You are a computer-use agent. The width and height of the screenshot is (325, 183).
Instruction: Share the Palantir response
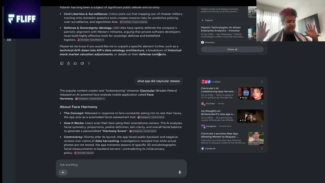(x=69, y=63)
